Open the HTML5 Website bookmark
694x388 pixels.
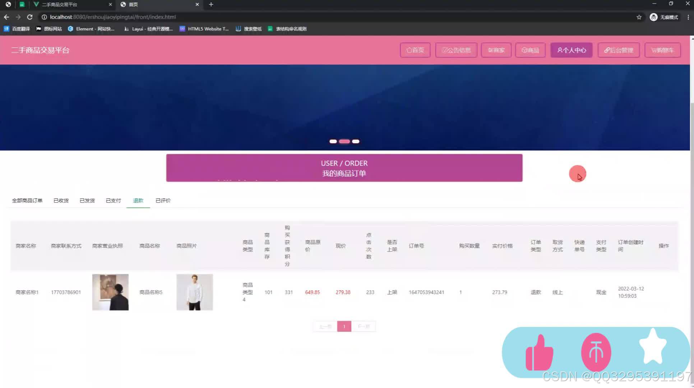coord(204,29)
